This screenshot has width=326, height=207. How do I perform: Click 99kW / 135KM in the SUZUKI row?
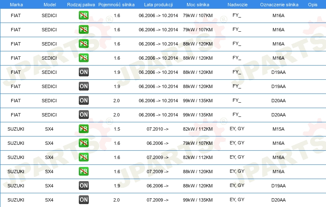click(x=198, y=200)
